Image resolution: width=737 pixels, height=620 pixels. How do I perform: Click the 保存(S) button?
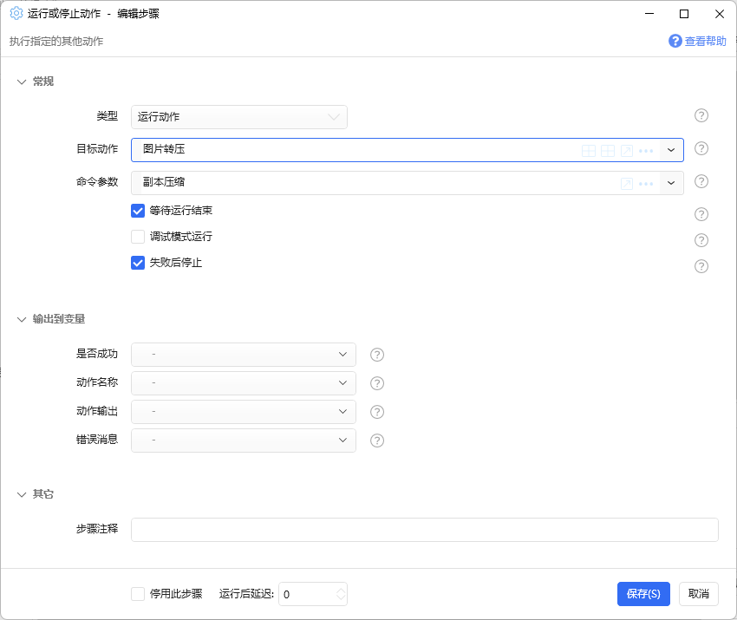coord(643,594)
